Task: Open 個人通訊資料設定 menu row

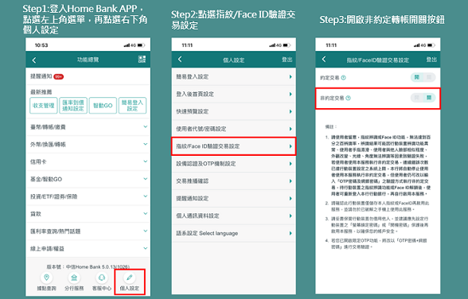Action: click(x=234, y=216)
